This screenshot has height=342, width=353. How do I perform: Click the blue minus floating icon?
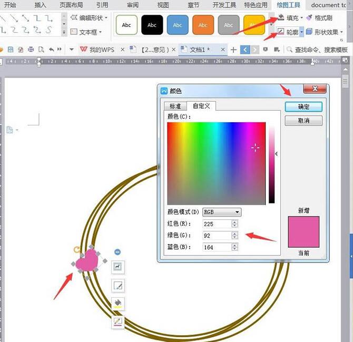[x=117, y=252]
